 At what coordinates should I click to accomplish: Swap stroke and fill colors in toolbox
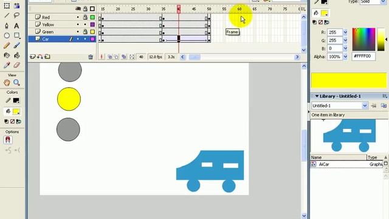19,122
